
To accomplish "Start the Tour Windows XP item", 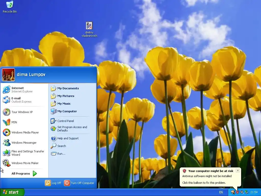I will (x=24, y=112).
